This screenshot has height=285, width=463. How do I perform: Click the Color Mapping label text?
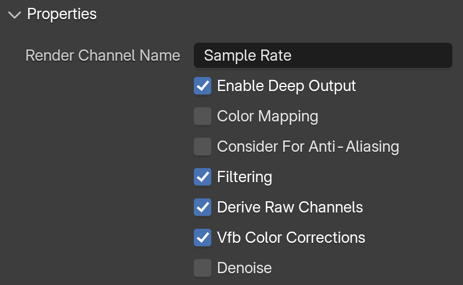pos(267,117)
